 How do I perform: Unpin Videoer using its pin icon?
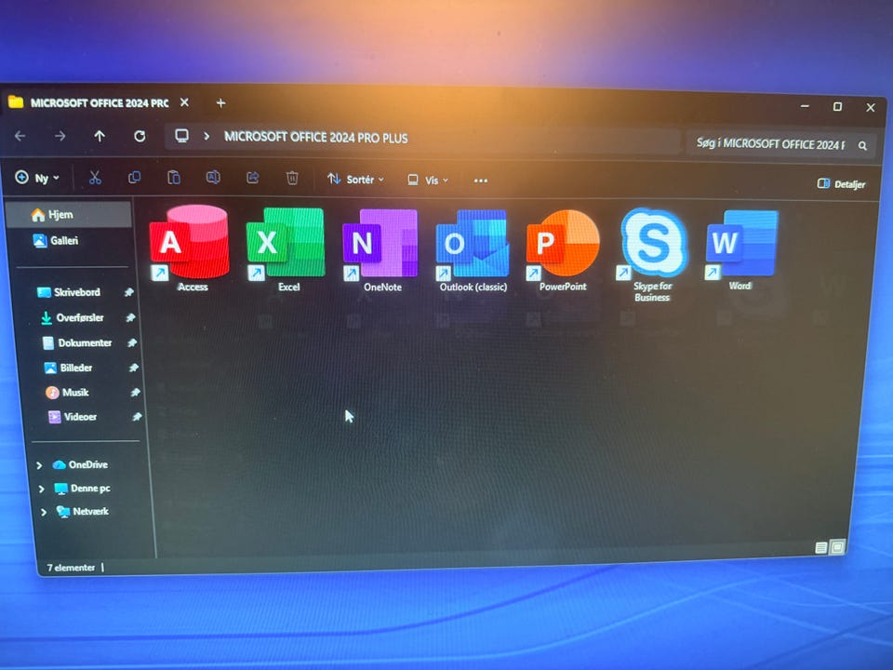(x=138, y=417)
